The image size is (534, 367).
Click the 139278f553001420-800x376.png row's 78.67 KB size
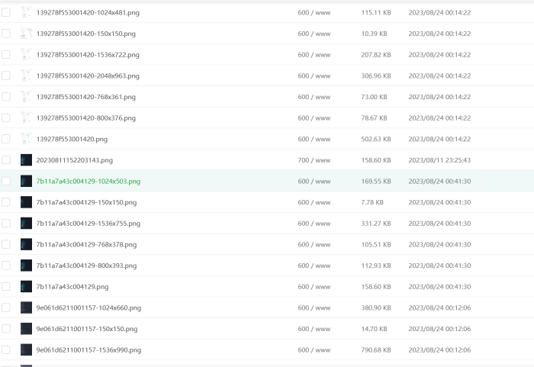[374, 118]
